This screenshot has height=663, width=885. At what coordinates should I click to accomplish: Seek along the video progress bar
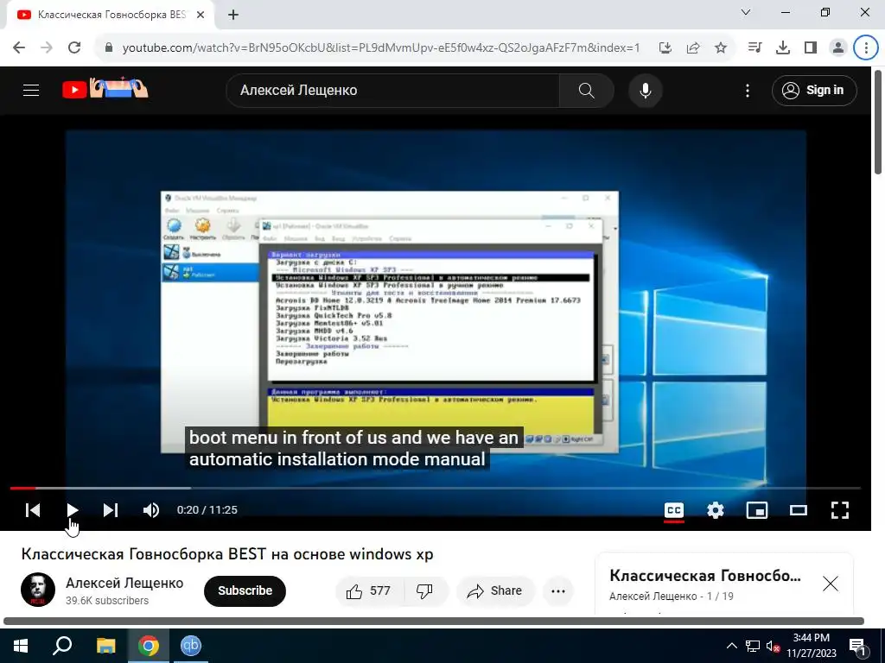pyautogui.click(x=436, y=489)
